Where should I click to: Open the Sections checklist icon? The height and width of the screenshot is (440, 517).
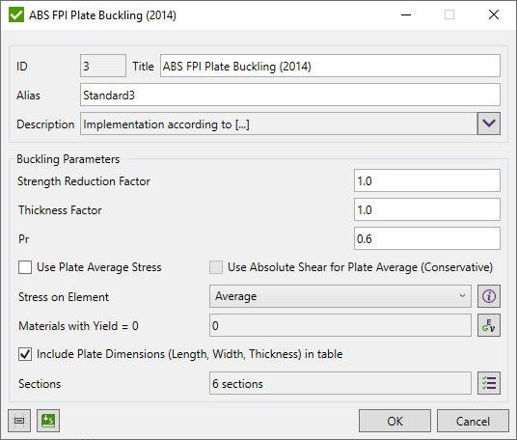[x=489, y=383]
